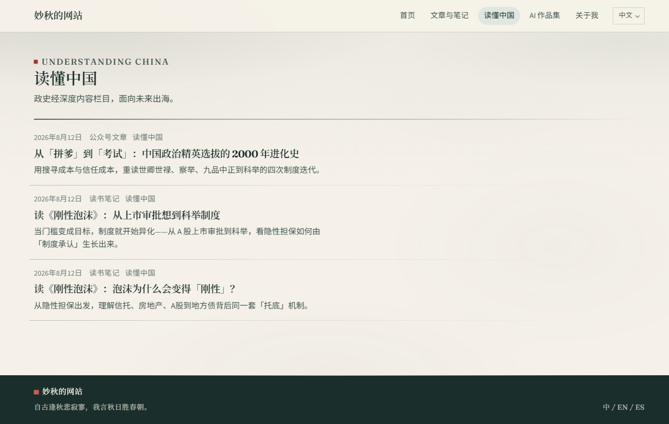669x424 pixels.
Task: Click the date on the 拼爹 article
Action: click(x=58, y=137)
